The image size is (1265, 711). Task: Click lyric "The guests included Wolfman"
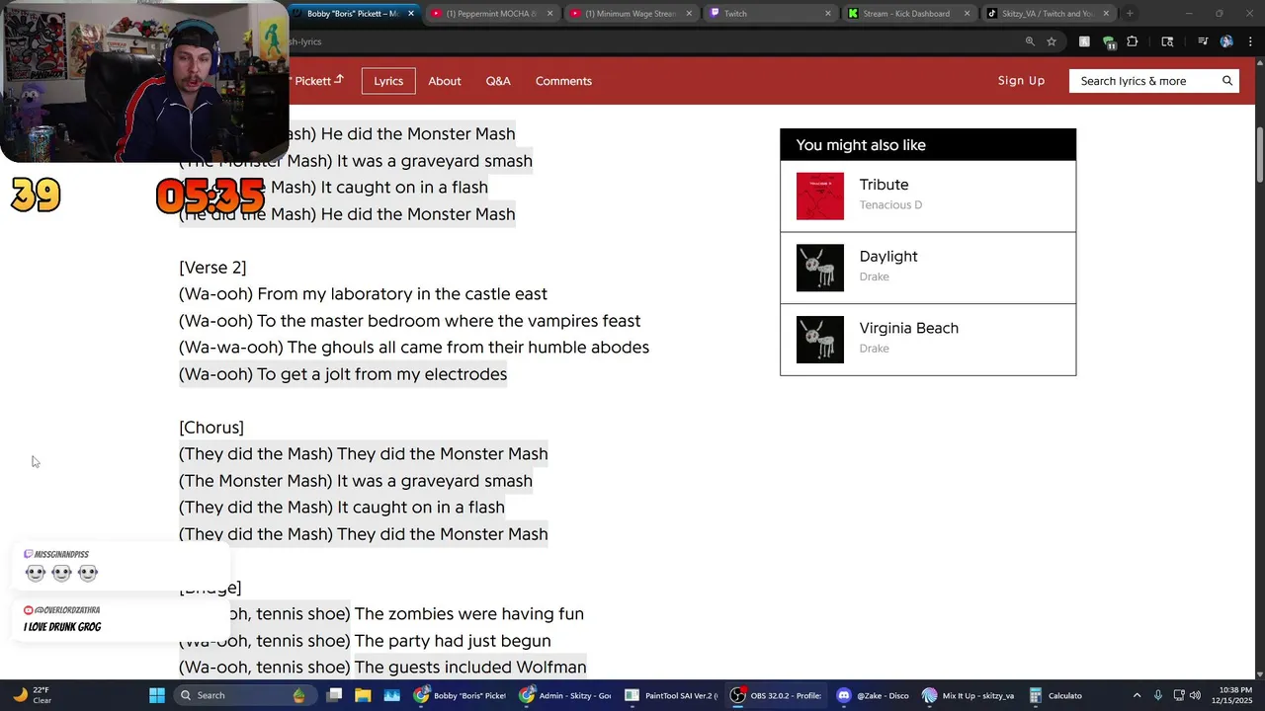(x=470, y=668)
